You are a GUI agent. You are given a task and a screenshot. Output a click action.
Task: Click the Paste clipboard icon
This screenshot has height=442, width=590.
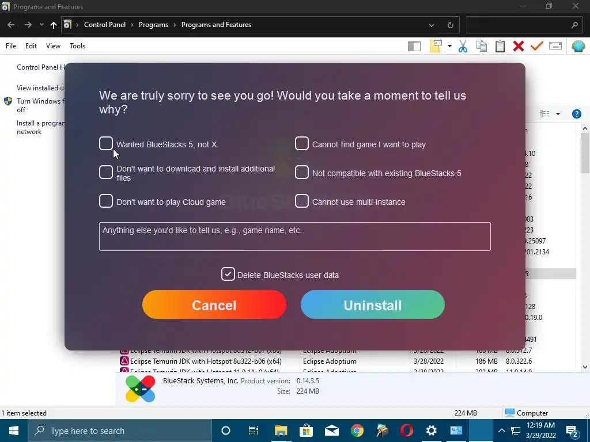click(x=500, y=46)
